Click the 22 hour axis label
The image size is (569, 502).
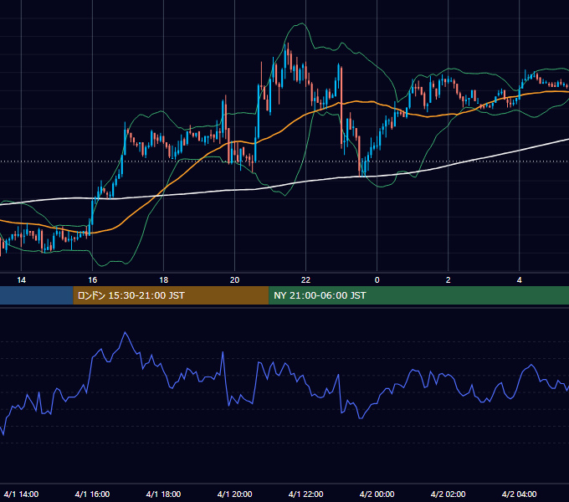[306, 280]
